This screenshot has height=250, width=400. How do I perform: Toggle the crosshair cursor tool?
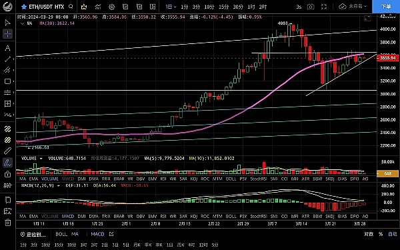(7, 34)
